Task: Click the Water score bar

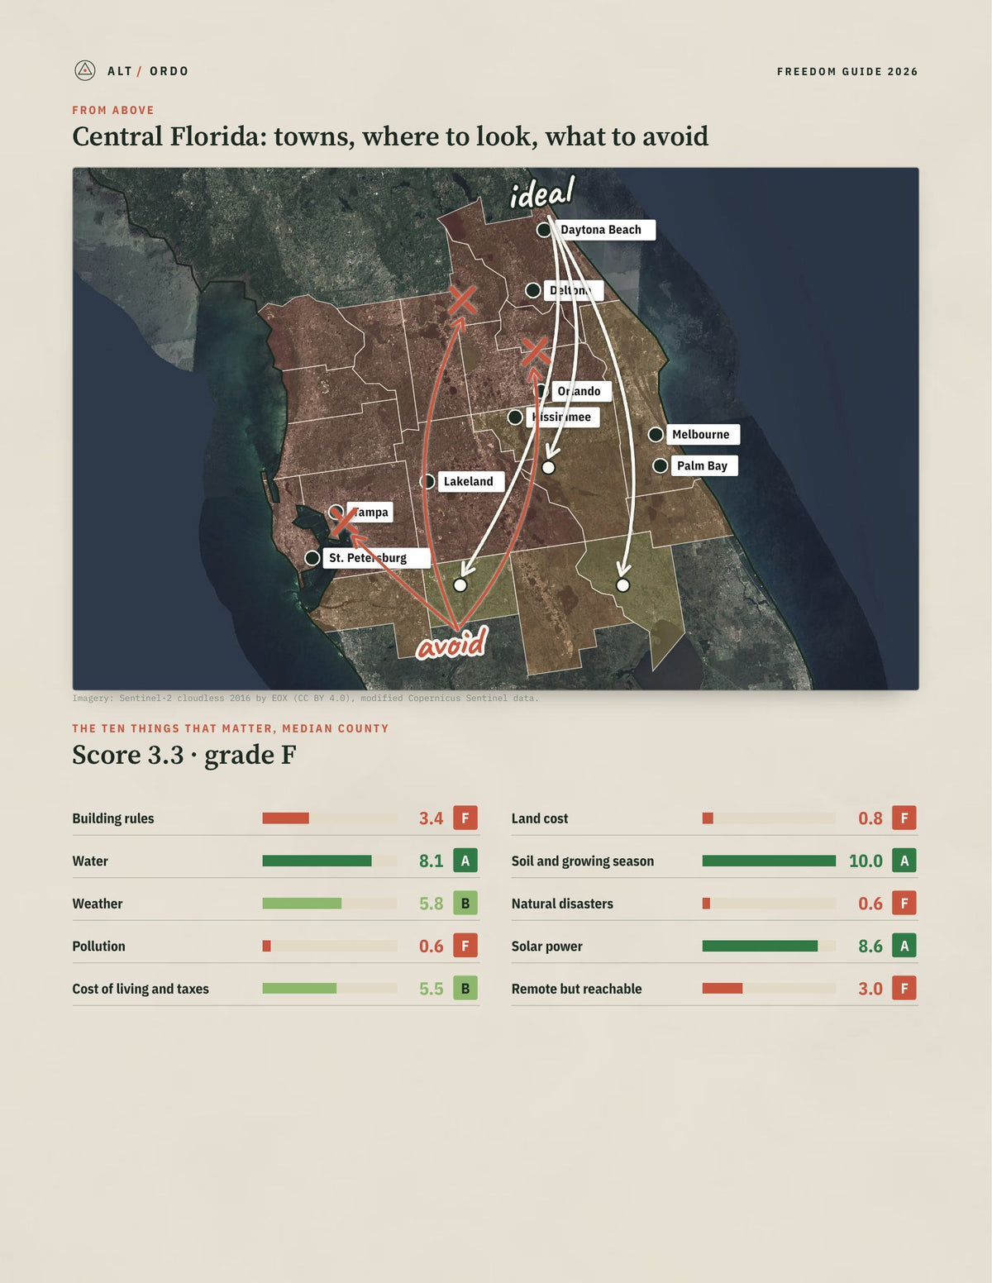Action: pyautogui.click(x=330, y=861)
